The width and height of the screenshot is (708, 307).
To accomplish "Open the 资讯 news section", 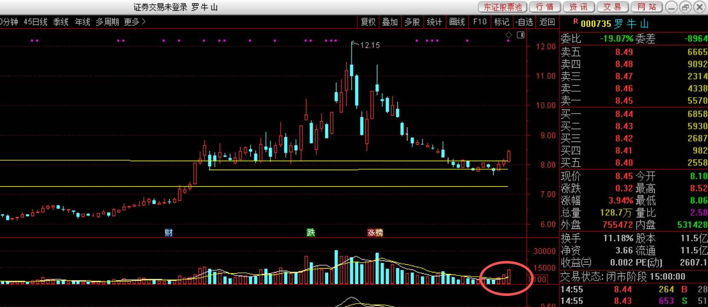I will point(578,7).
